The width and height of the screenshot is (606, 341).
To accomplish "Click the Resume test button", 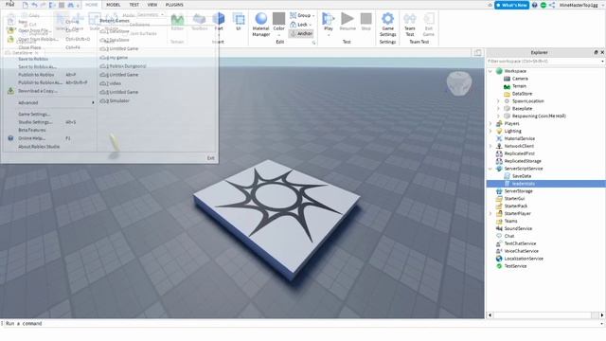I will pyautogui.click(x=348, y=22).
